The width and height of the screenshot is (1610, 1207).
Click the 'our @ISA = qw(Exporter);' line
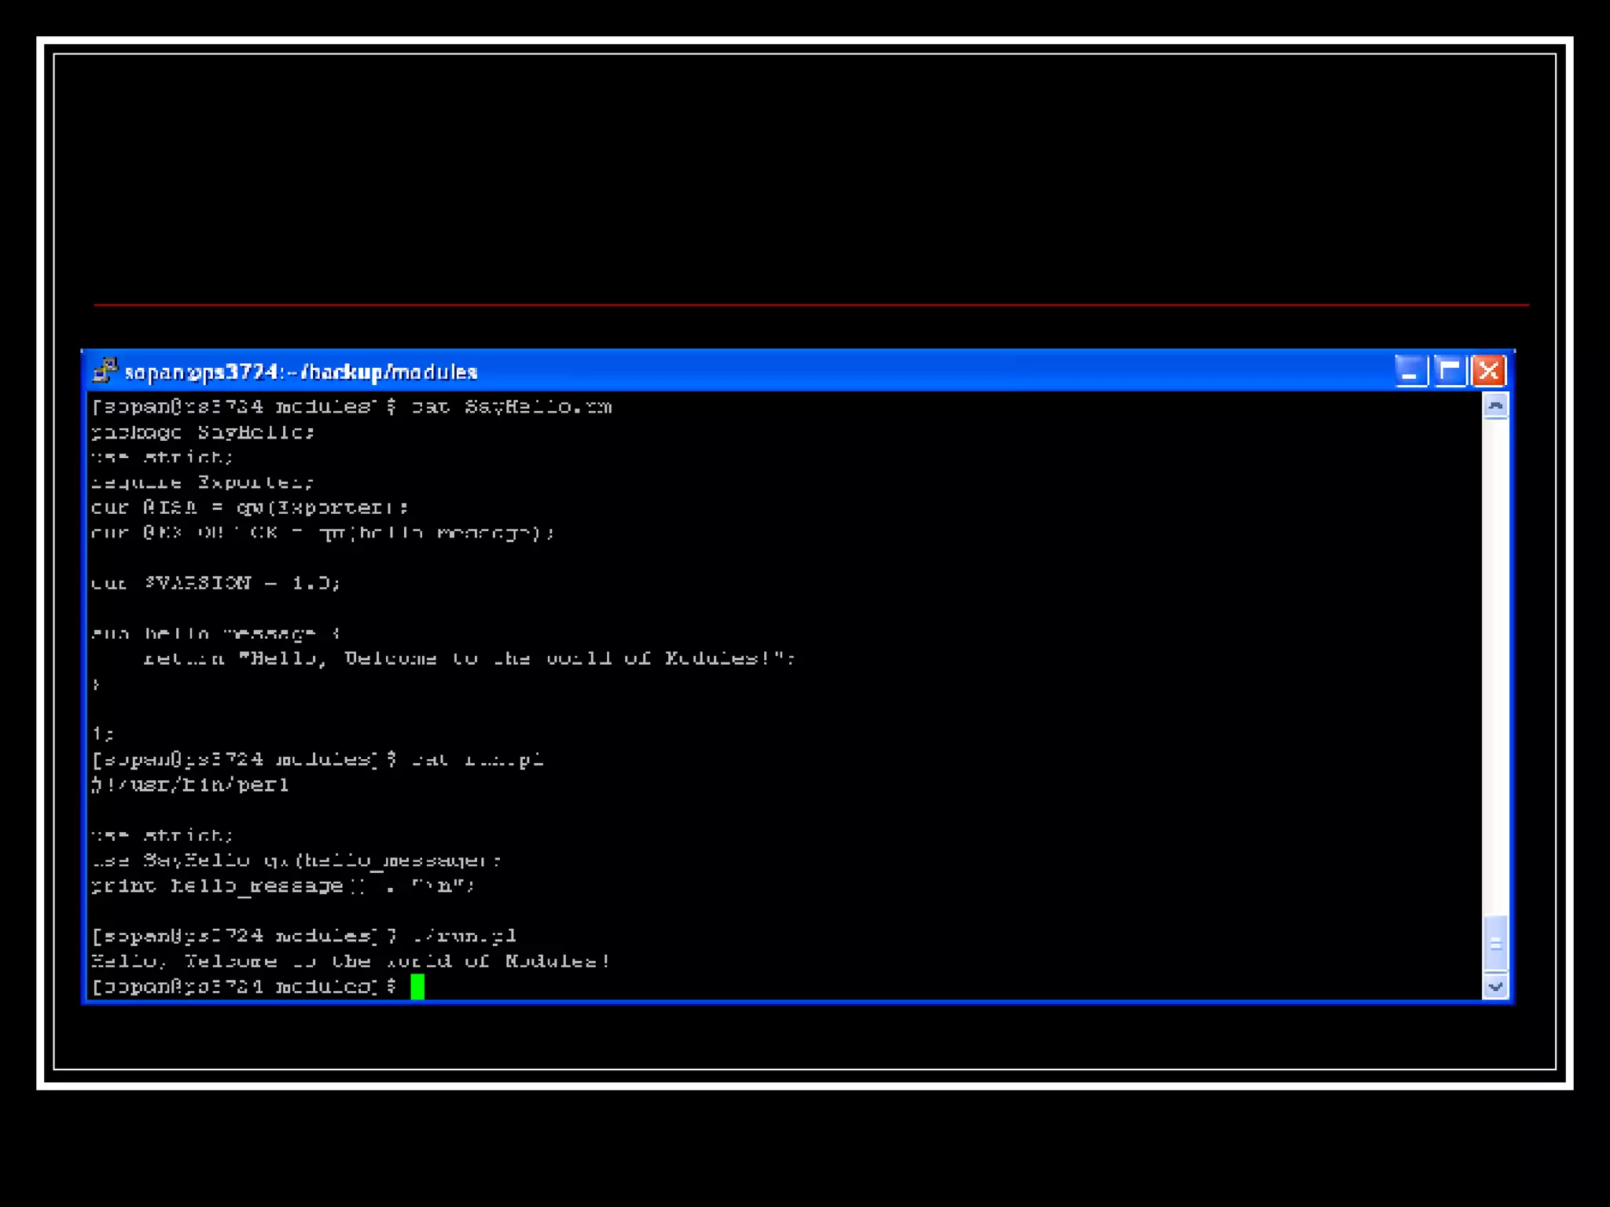(250, 508)
